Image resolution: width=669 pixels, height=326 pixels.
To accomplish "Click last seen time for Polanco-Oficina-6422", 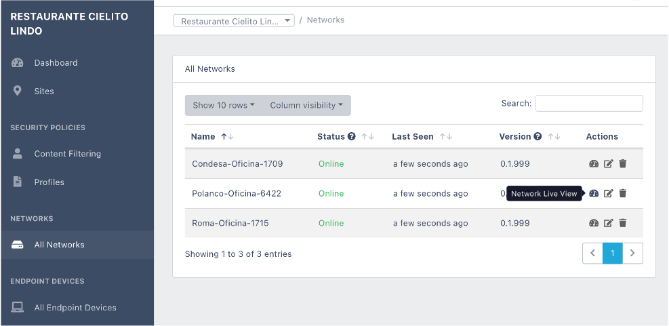I will 430,193.
